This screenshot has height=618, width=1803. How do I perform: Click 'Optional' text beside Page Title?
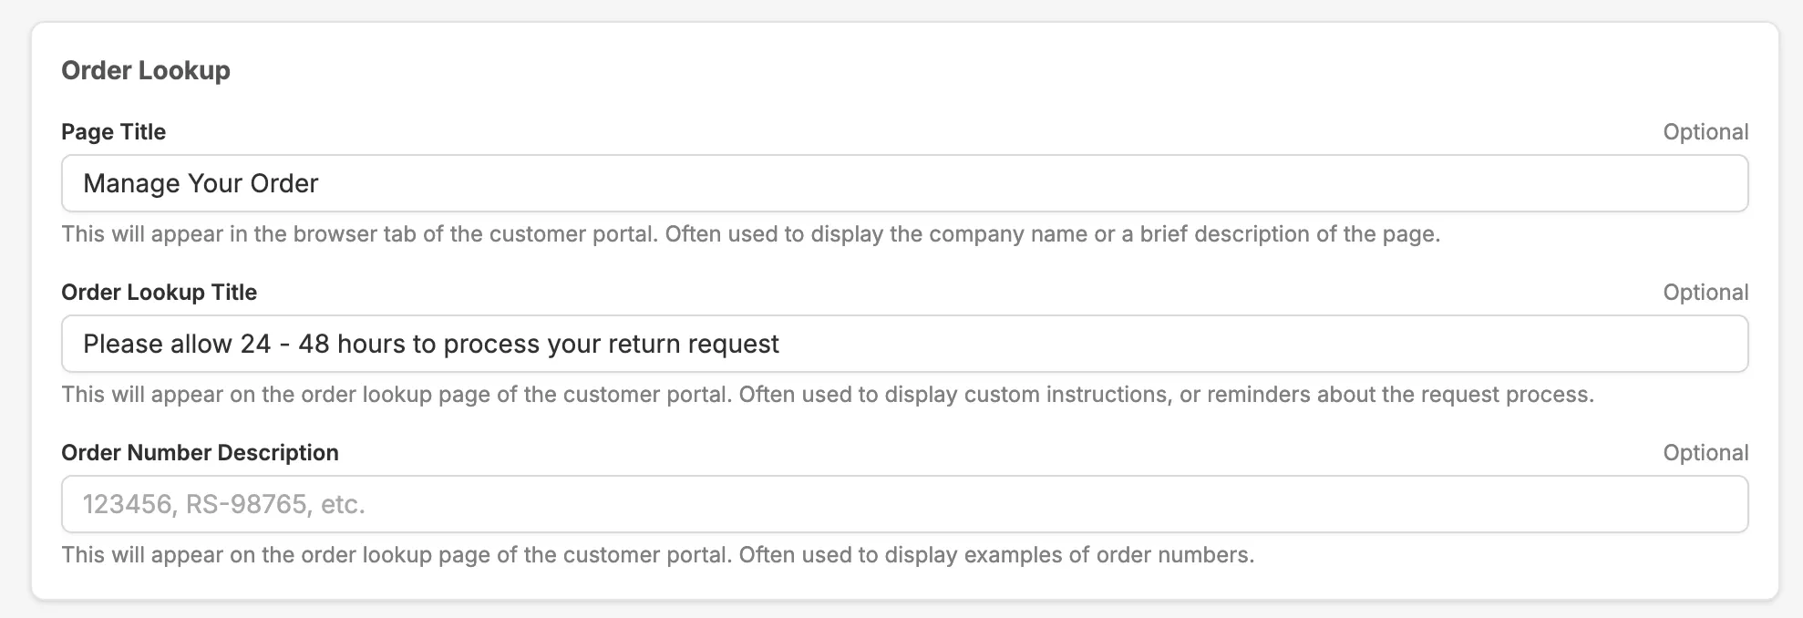tap(1705, 132)
